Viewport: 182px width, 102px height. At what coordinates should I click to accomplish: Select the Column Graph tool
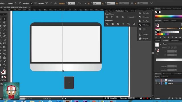click(5, 58)
